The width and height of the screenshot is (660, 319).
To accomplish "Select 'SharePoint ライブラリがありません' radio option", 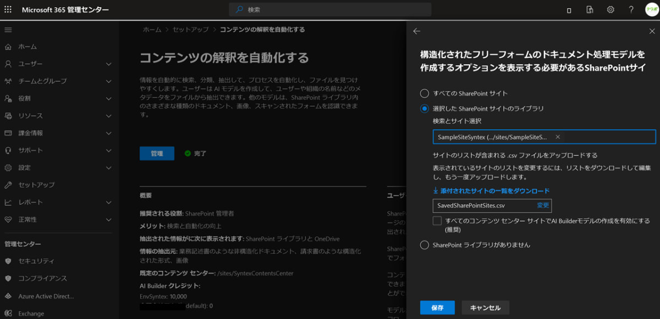I will (x=424, y=245).
